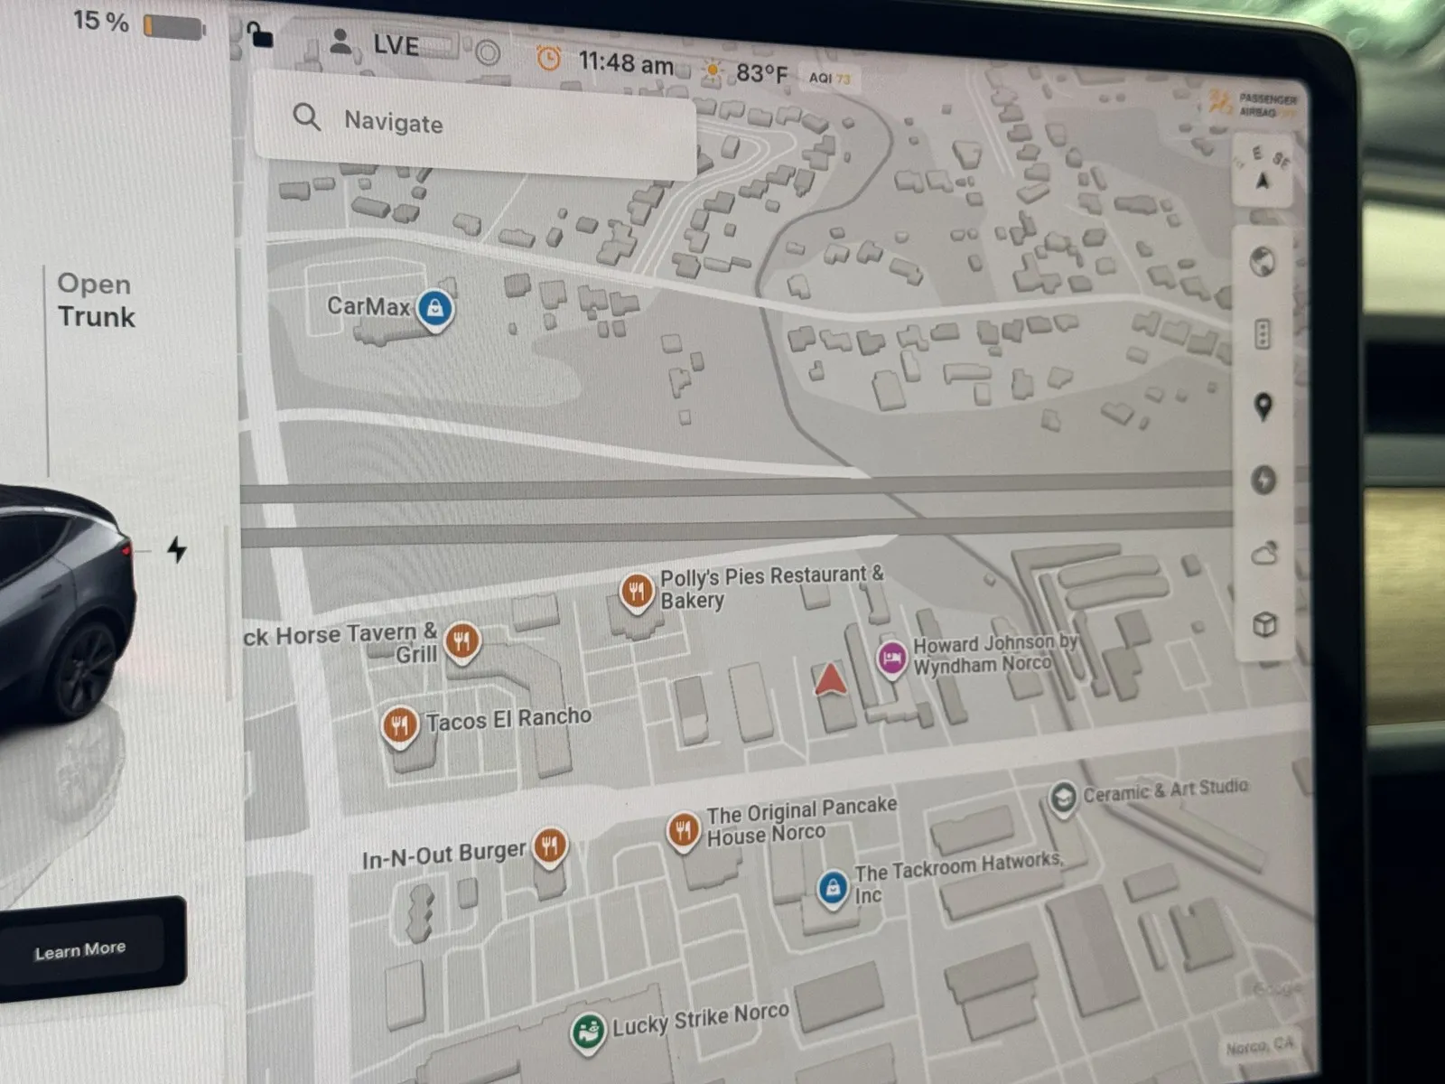Toggle the weather cloud layer
This screenshot has width=1445, height=1084.
point(1264,553)
